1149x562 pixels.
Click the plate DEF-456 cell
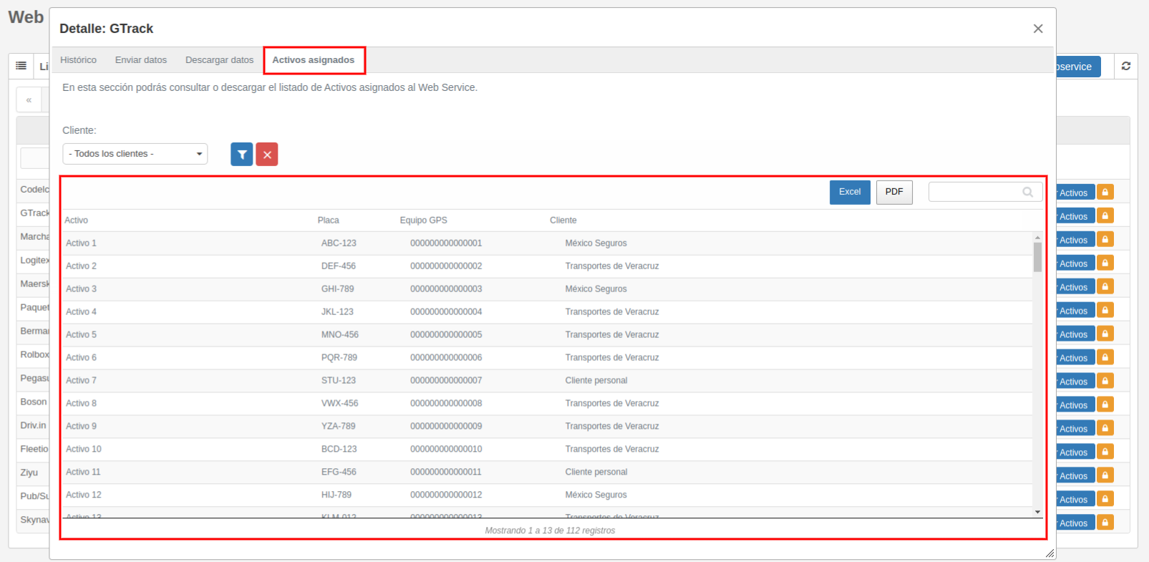tap(339, 266)
